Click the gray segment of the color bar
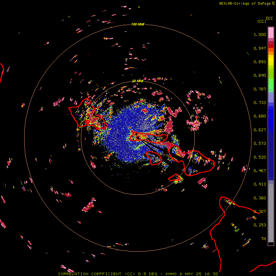 271,213
